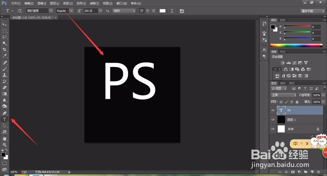Close the 未标题-1 document tab
Screen dimensions: 327x176
(x=56, y=18)
